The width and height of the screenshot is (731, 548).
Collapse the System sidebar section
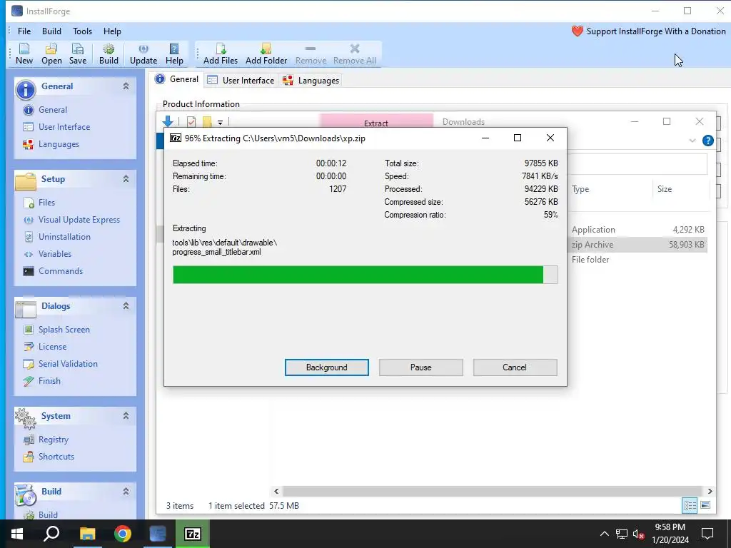pyautogui.click(x=126, y=416)
